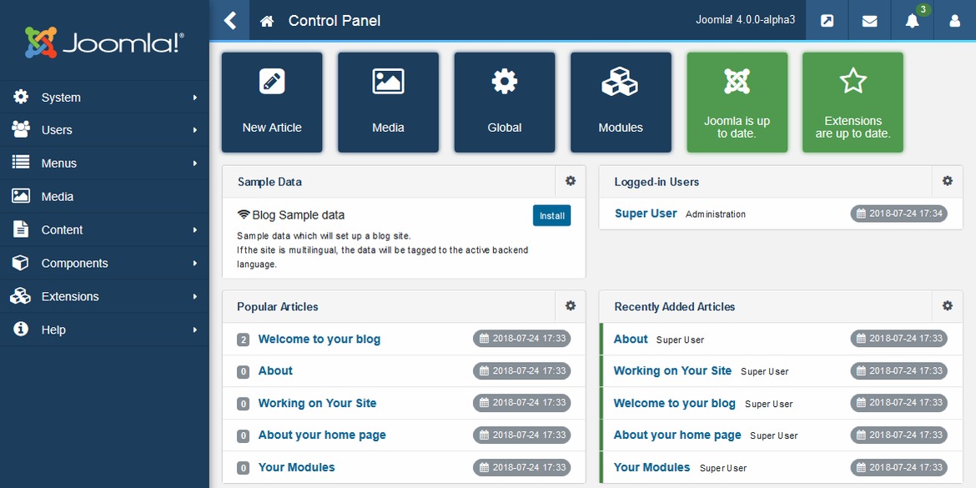Viewport: 976px width, 488px height.
Task: Expand the System menu in sidebar
Action: click(x=104, y=98)
